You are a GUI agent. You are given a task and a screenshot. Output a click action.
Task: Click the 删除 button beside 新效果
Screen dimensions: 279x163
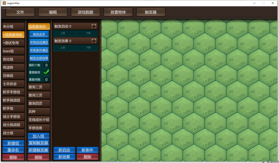87,157
